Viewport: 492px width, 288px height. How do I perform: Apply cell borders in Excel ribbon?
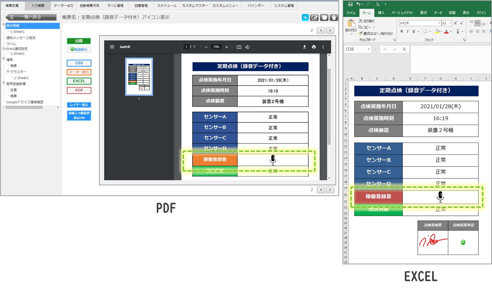[425, 32]
